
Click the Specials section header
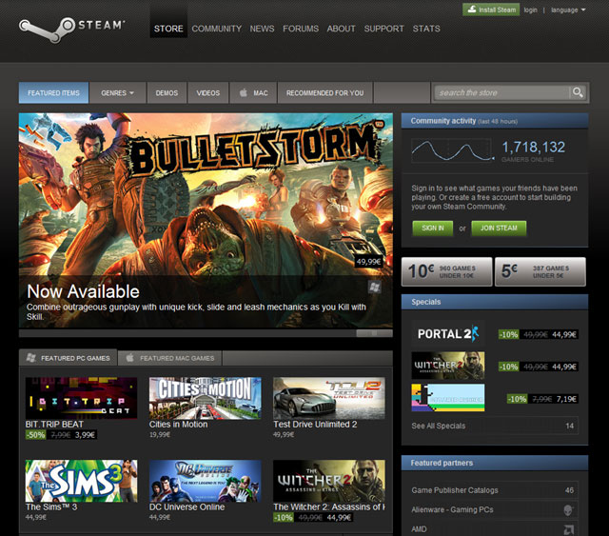pos(495,302)
